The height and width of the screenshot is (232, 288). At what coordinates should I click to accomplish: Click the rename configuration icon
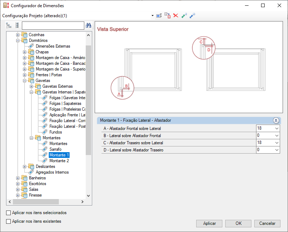[x=159, y=16]
